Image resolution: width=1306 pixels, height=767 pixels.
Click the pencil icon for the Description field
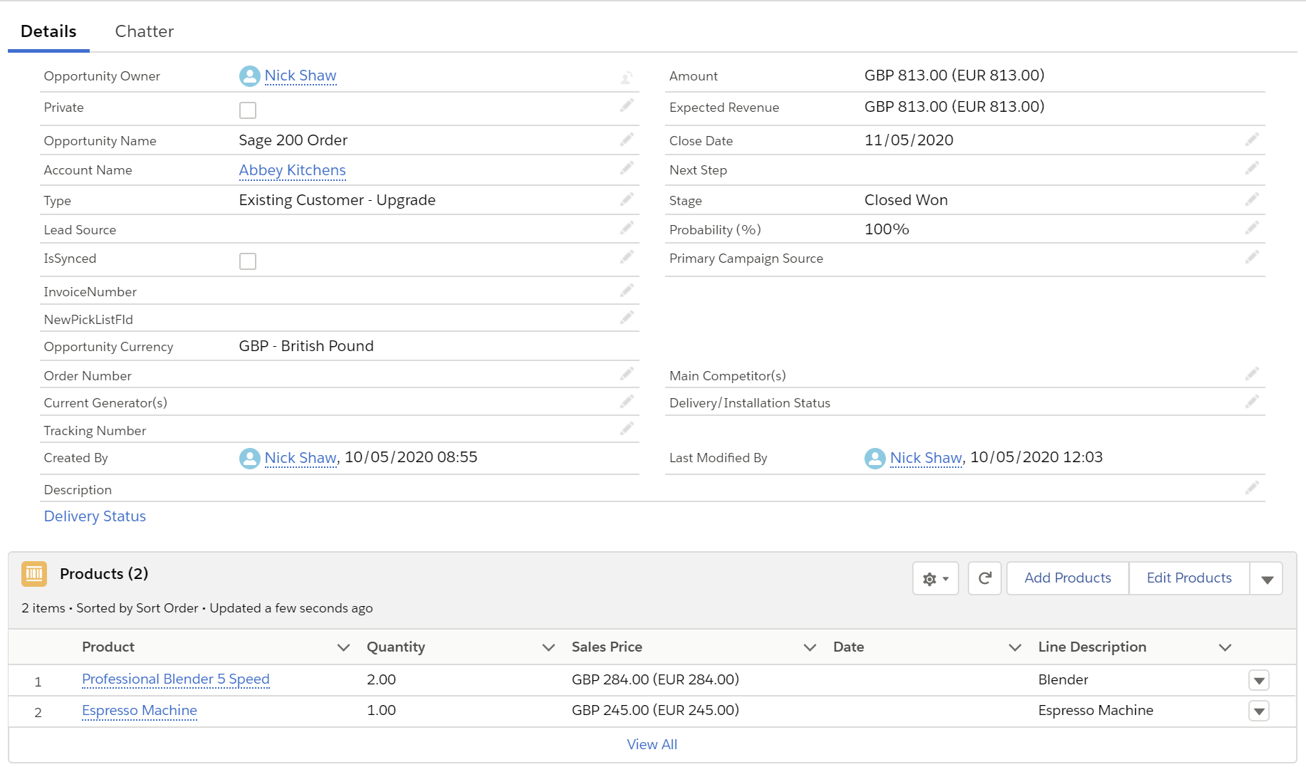coord(1252,488)
